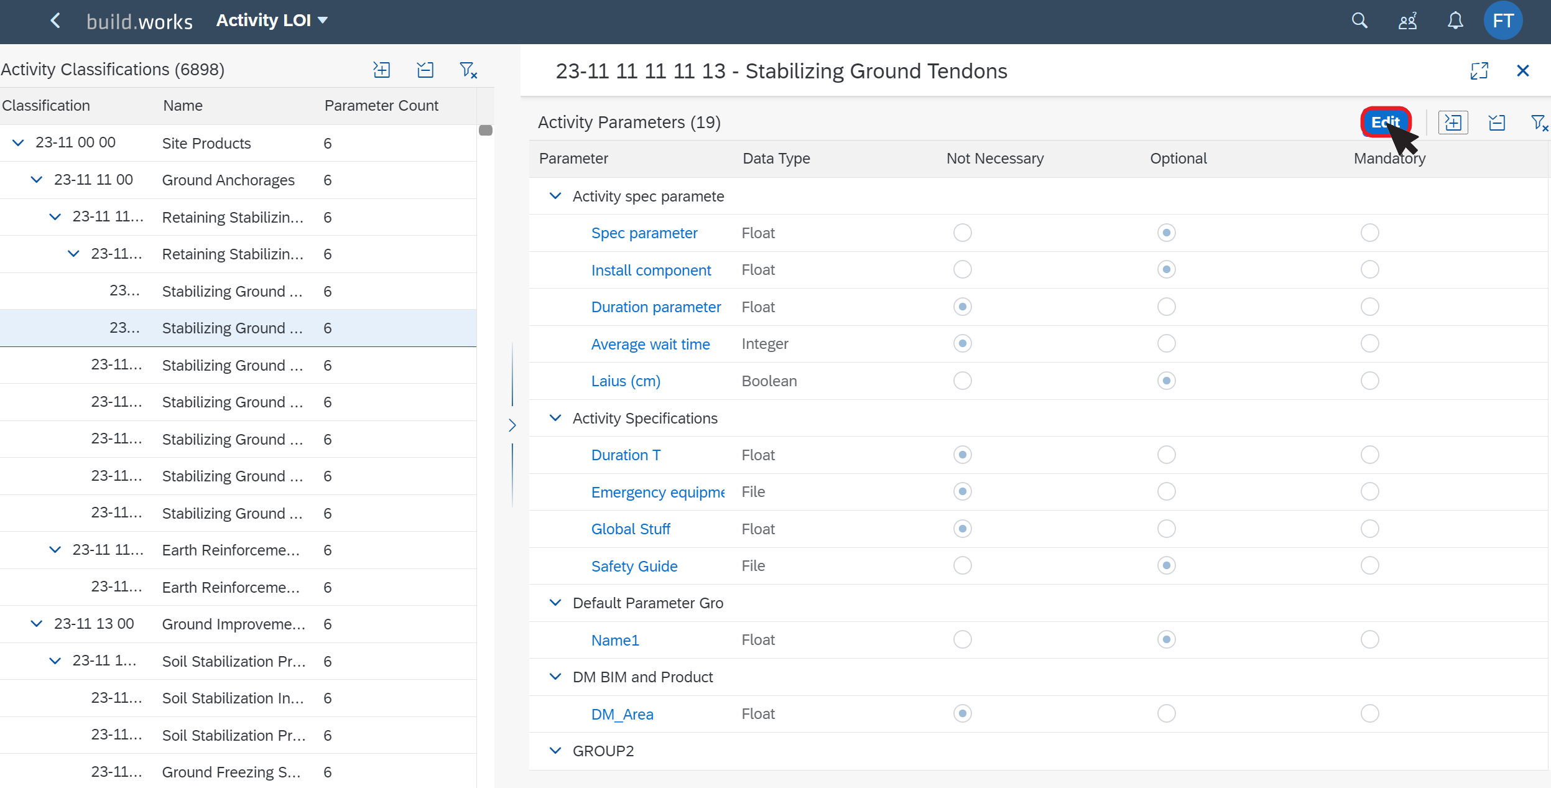
Task: Collapse the GROUP2 group
Action: coord(555,751)
